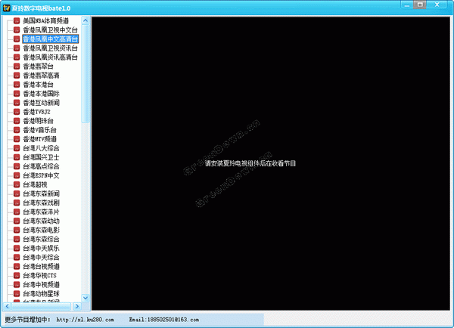Click the red icon beside 台湾中视频道
Viewport: 454px width, 328px height.
point(17,285)
